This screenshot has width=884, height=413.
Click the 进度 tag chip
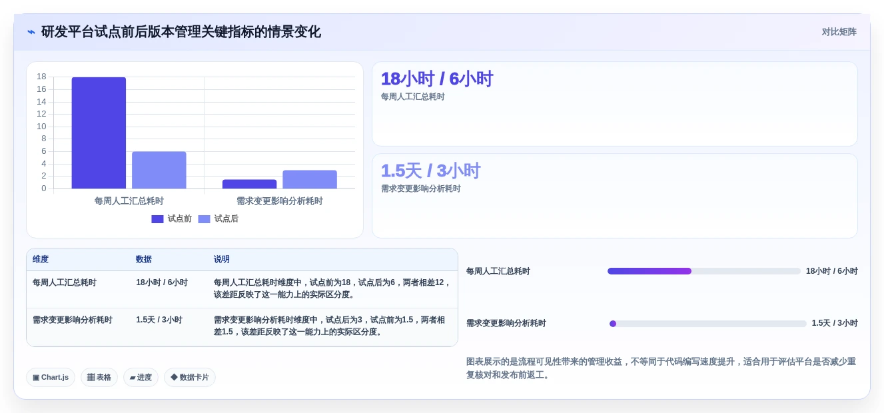click(x=141, y=377)
